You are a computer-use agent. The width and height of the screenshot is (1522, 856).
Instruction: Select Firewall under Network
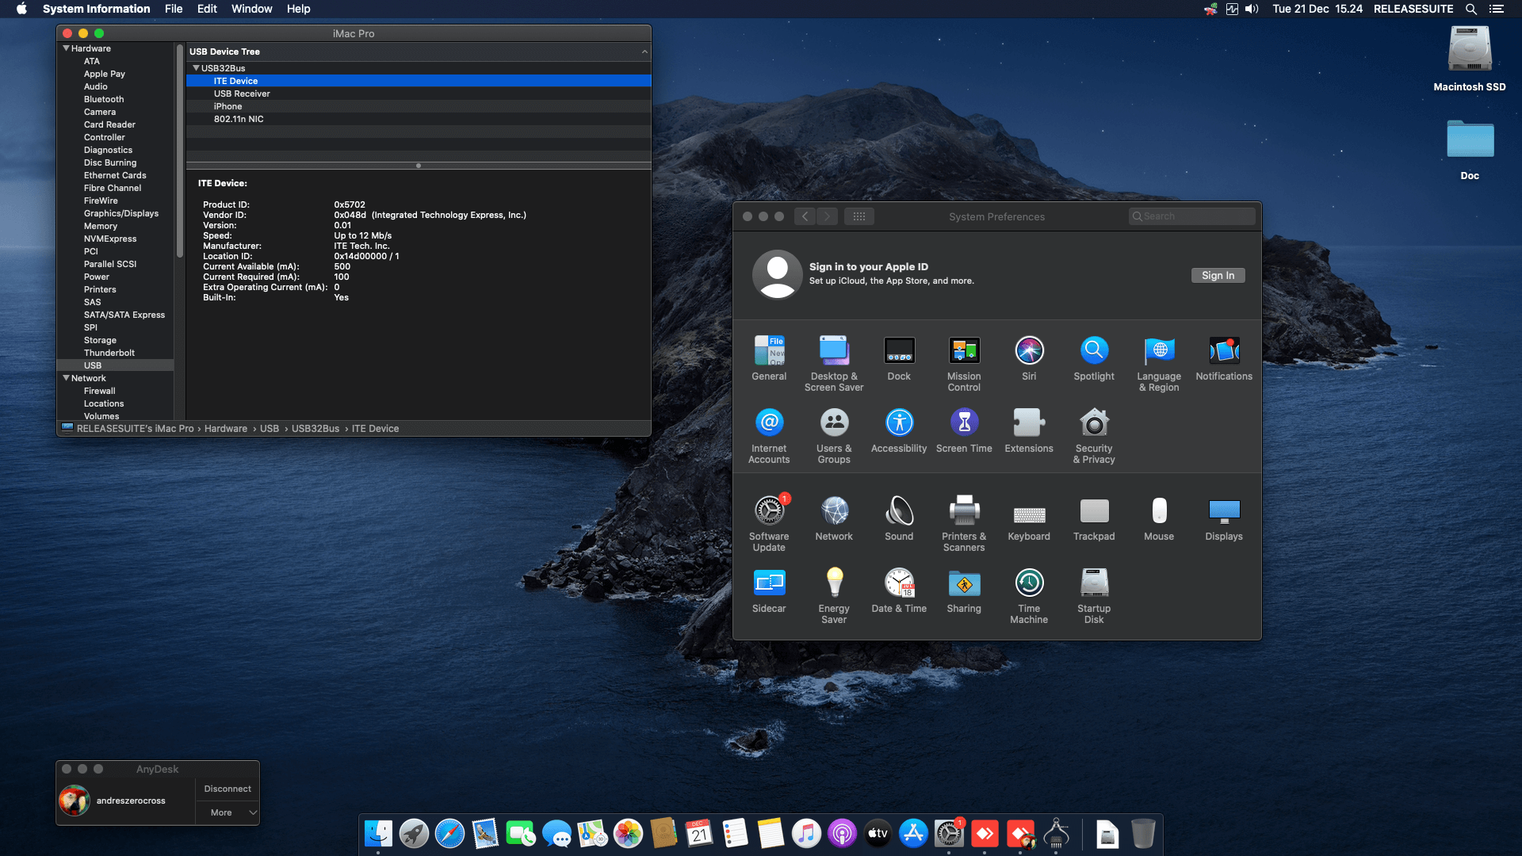pos(100,391)
